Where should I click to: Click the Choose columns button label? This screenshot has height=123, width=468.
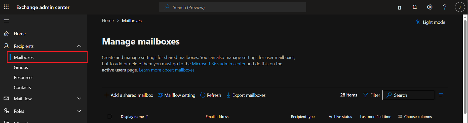coord(418,117)
